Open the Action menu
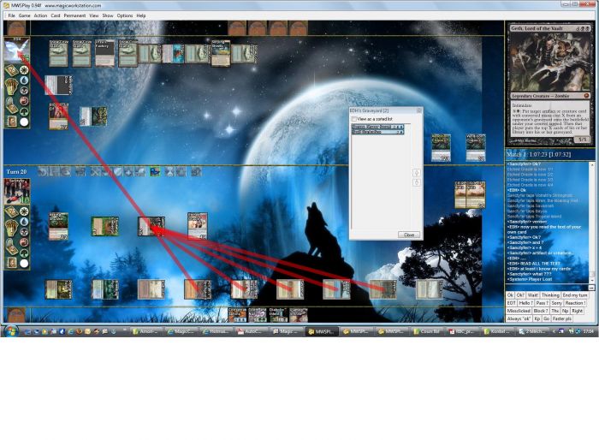The height and width of the screenshot is (440, 599). pos(40,15)
